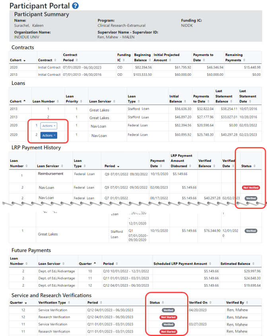This screenshot has width=267, height=336.
Task: Open Actions dropdown for 2020 loan 1
Action: pyautogui.click(x=49, y=126)
